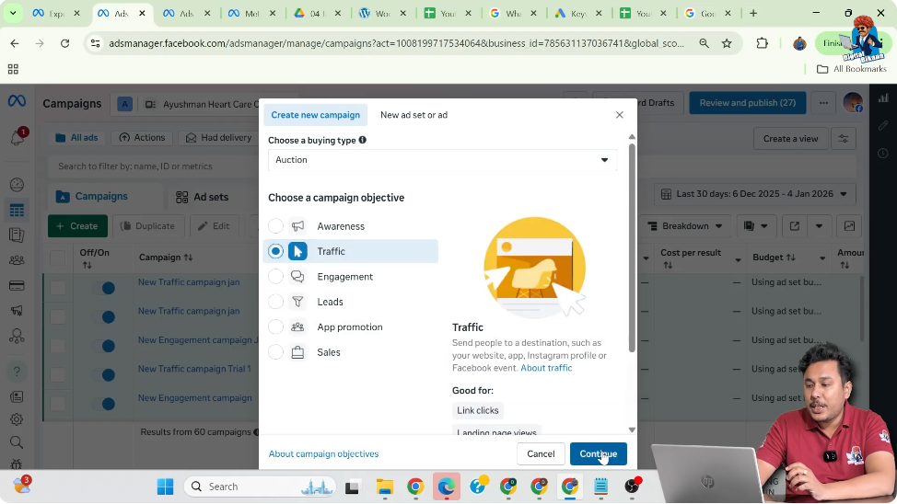This screenshot has height=504, width=897.
Task: Click the Continue button
Action: click(598, 454)
